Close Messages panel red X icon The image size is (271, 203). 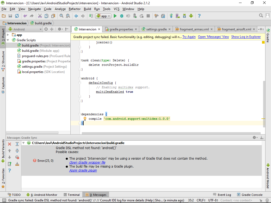pyautogui.click(x=10, y=144)
